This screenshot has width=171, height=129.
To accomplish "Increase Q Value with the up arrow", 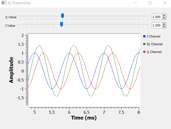I will [164, 16].
